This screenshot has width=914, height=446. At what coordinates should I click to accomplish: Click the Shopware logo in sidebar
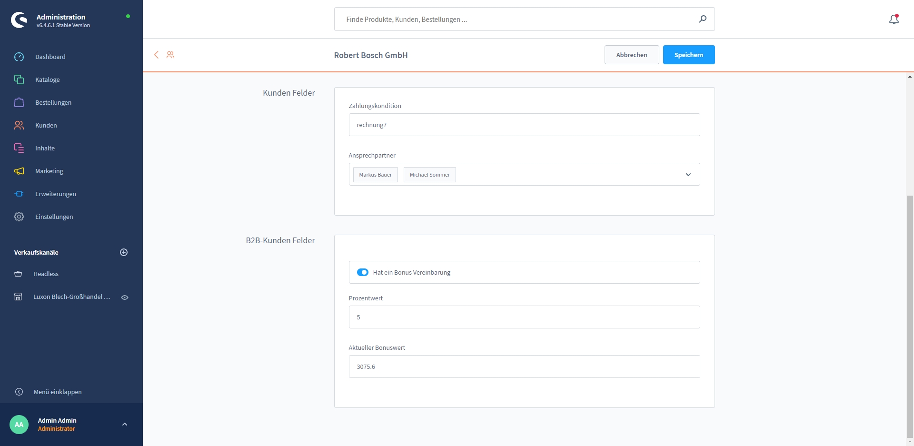click(19, 20)
